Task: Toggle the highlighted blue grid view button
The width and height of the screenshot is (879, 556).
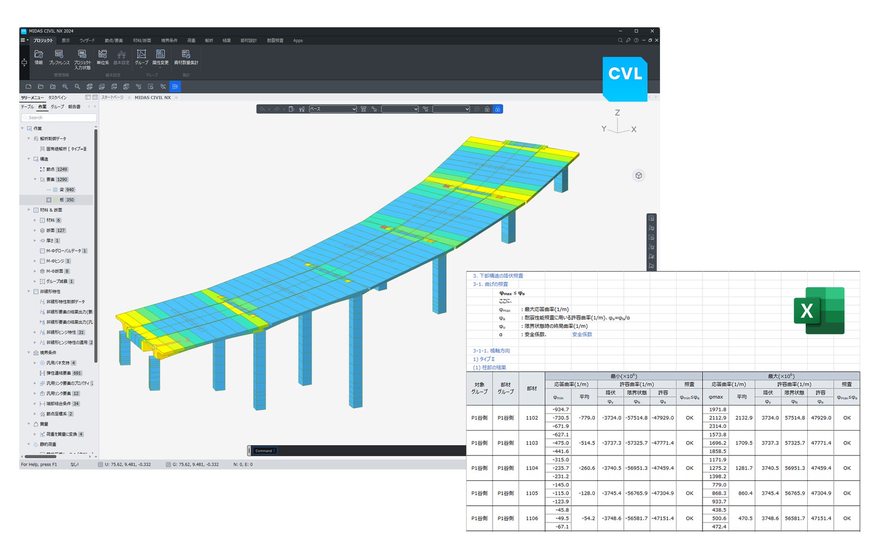Action: point(175,87)
